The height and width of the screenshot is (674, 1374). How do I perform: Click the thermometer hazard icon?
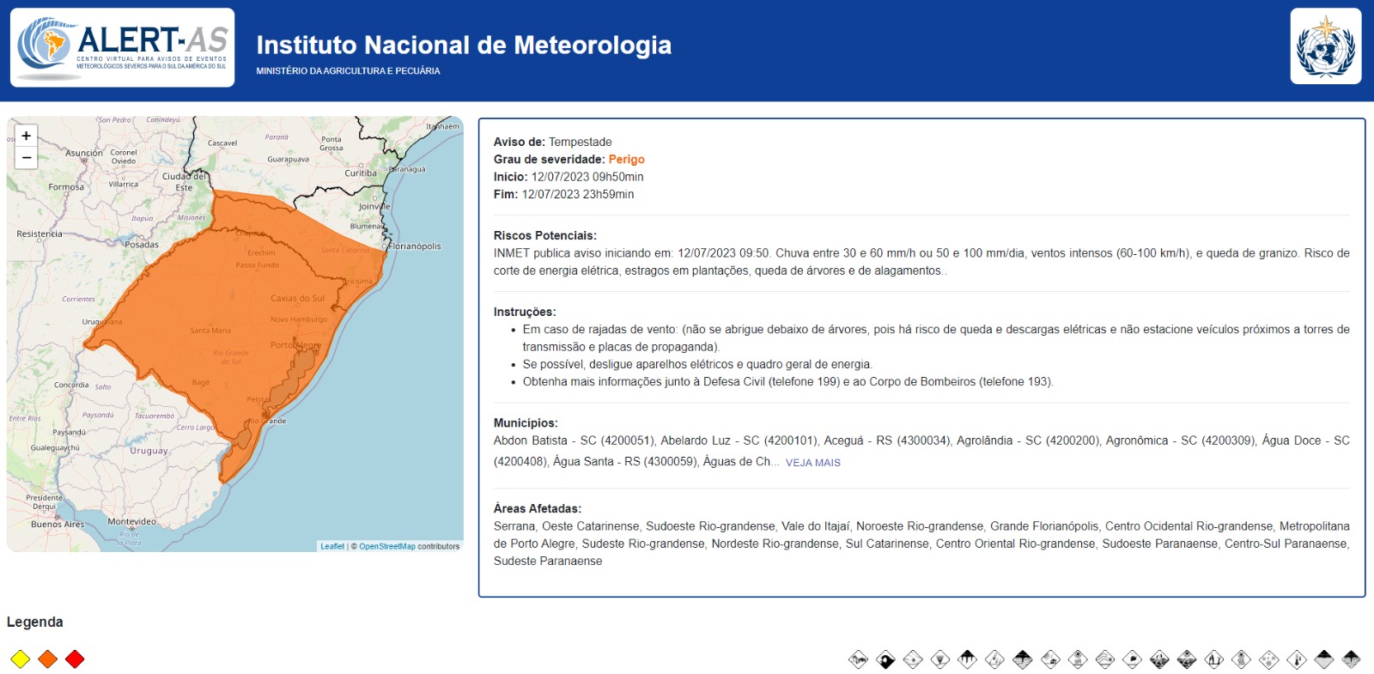tap(1297, 659)
